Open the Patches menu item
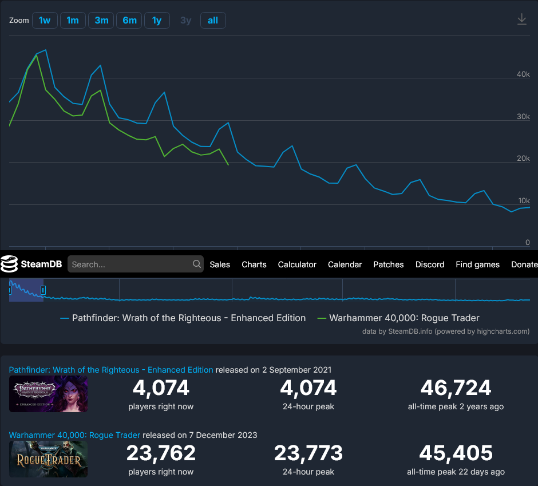The image size is (538, 486). tap(389, 264)
